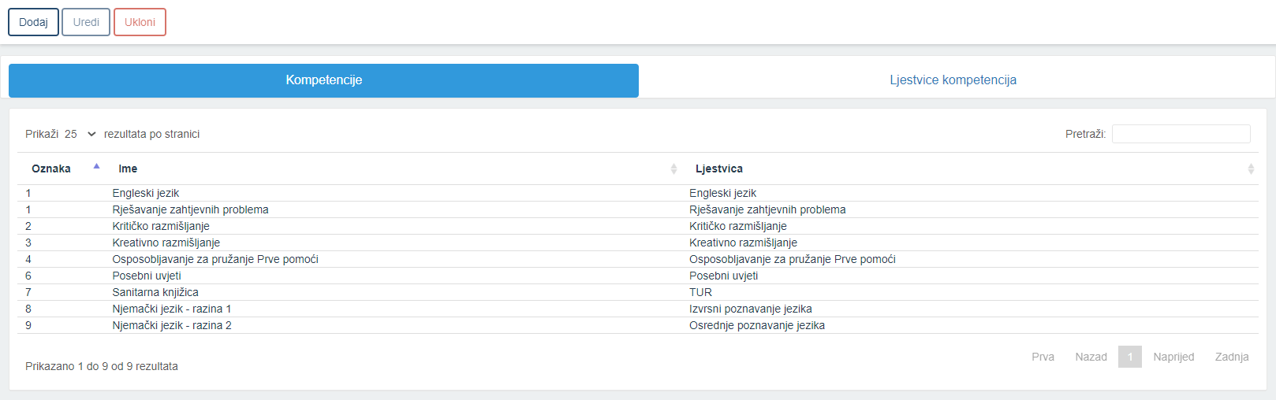Click the Ljestvica column sort arrows icon
Screen dimensions: 1276x400
coord(1251,169)
